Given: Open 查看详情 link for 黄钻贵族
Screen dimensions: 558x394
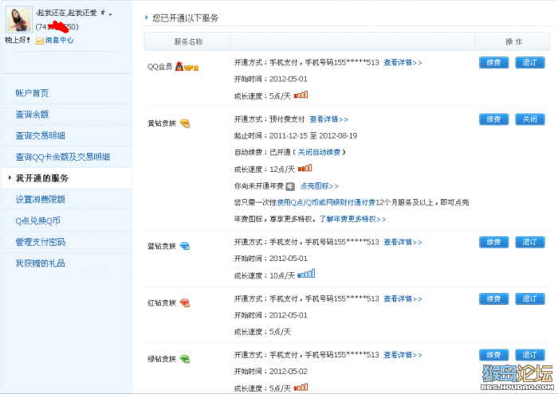Looking at the screenshot, I should (x=328, y=119).
